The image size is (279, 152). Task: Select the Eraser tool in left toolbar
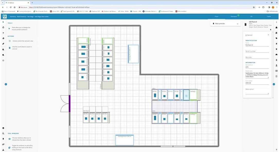click(3, 38)
